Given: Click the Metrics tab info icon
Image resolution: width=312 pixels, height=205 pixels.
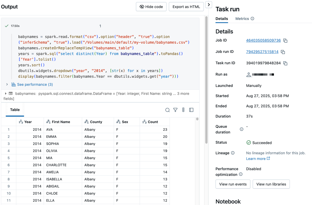Looking at the screenshot, I should click(252, 19).
